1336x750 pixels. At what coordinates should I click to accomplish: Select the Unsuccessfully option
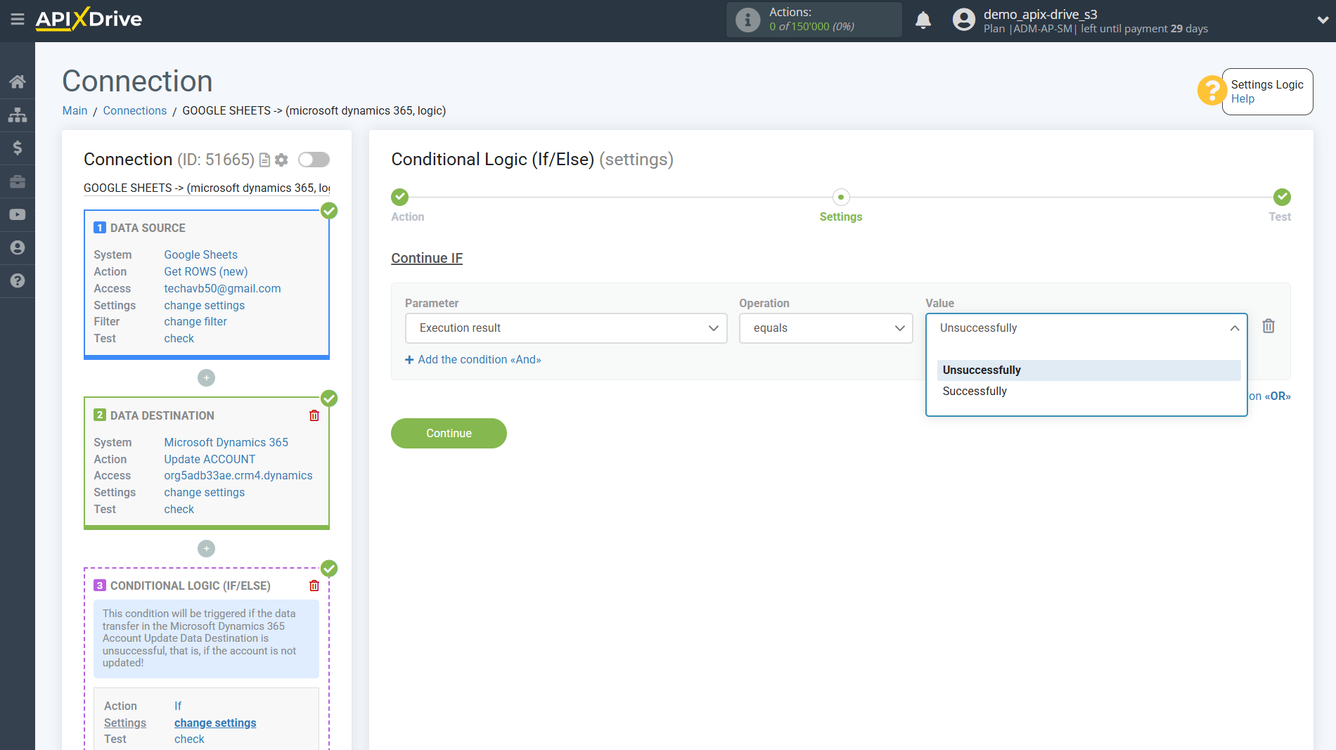pos(1088,370)
